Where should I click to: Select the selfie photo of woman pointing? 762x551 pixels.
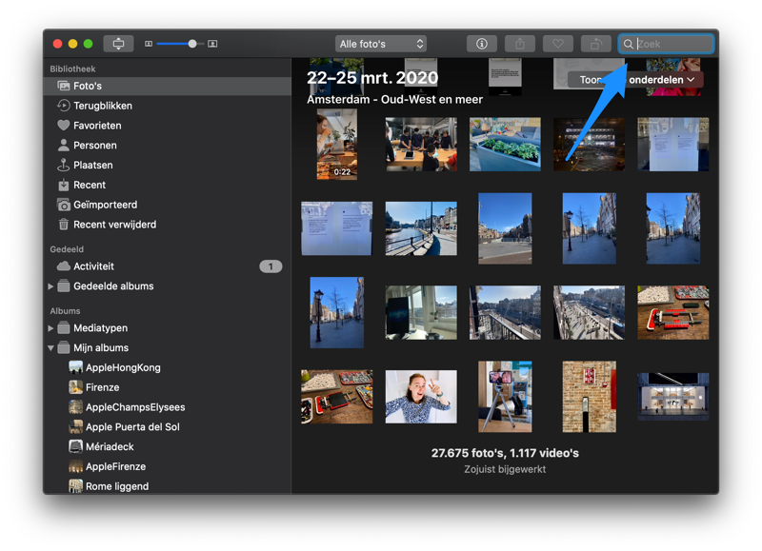pyautogui.click(x=421, y=397)
